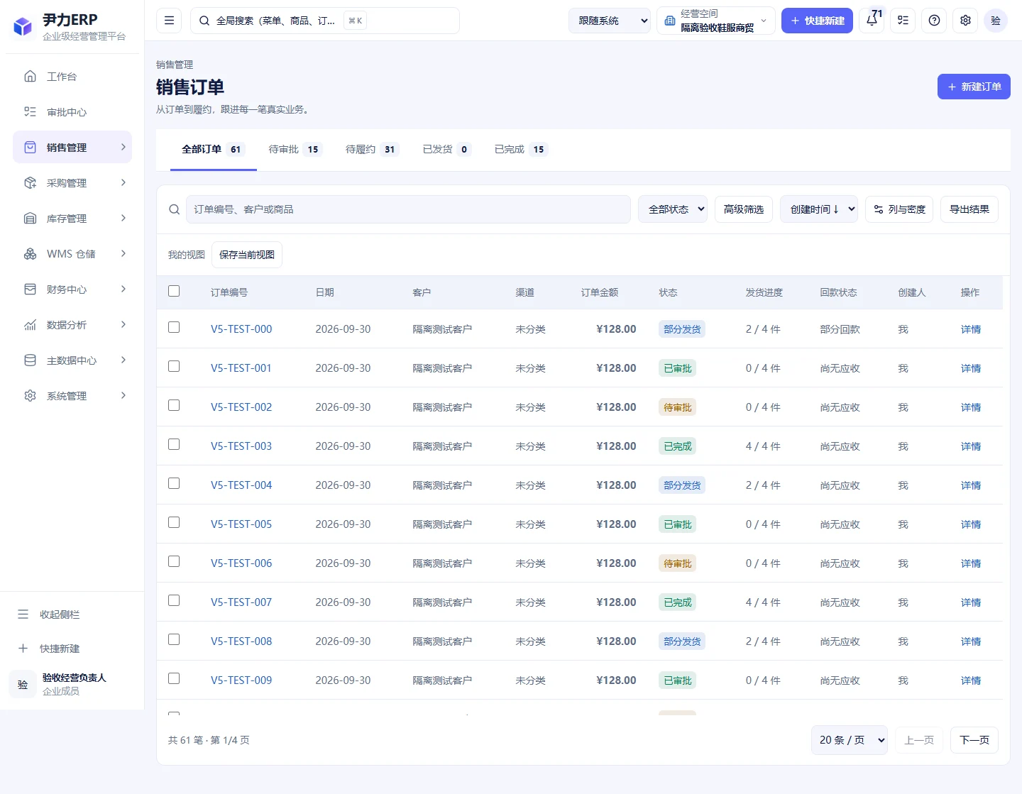Viewport: 1022px width, 794px height.
Task: Check the box for order V5-TEST-000
Action: [x=174, y=327]
